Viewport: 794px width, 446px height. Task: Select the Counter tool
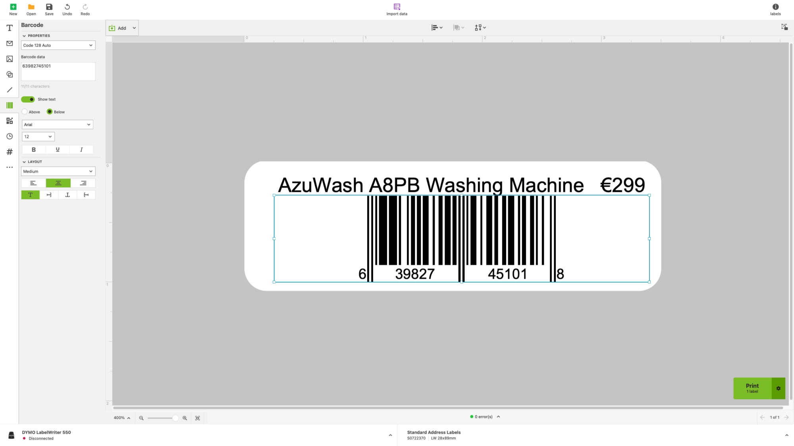9,151
